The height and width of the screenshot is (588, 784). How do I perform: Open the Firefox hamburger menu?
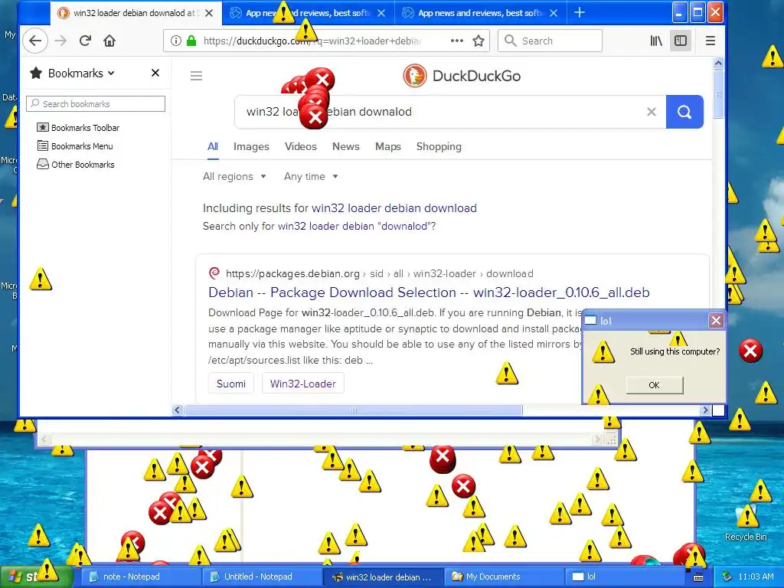click(710, 41)
